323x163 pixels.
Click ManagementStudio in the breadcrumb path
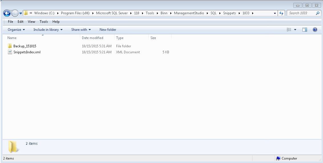(189, 13)
